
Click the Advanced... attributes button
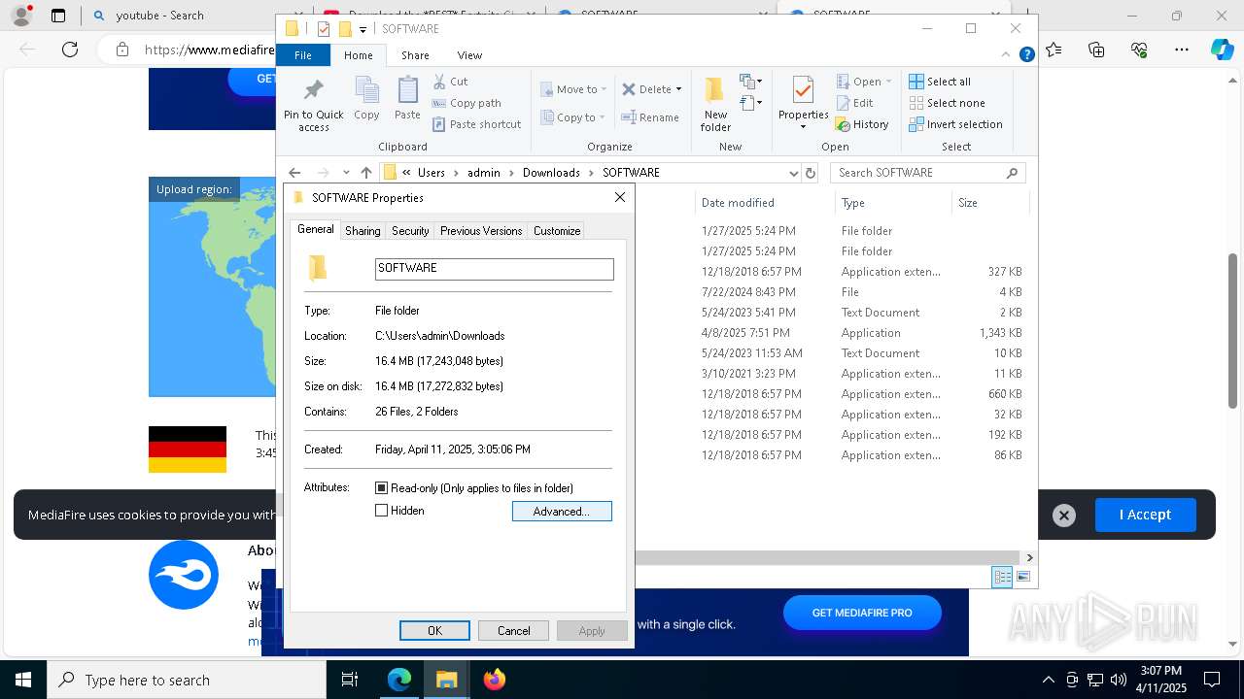click(562, 512)
